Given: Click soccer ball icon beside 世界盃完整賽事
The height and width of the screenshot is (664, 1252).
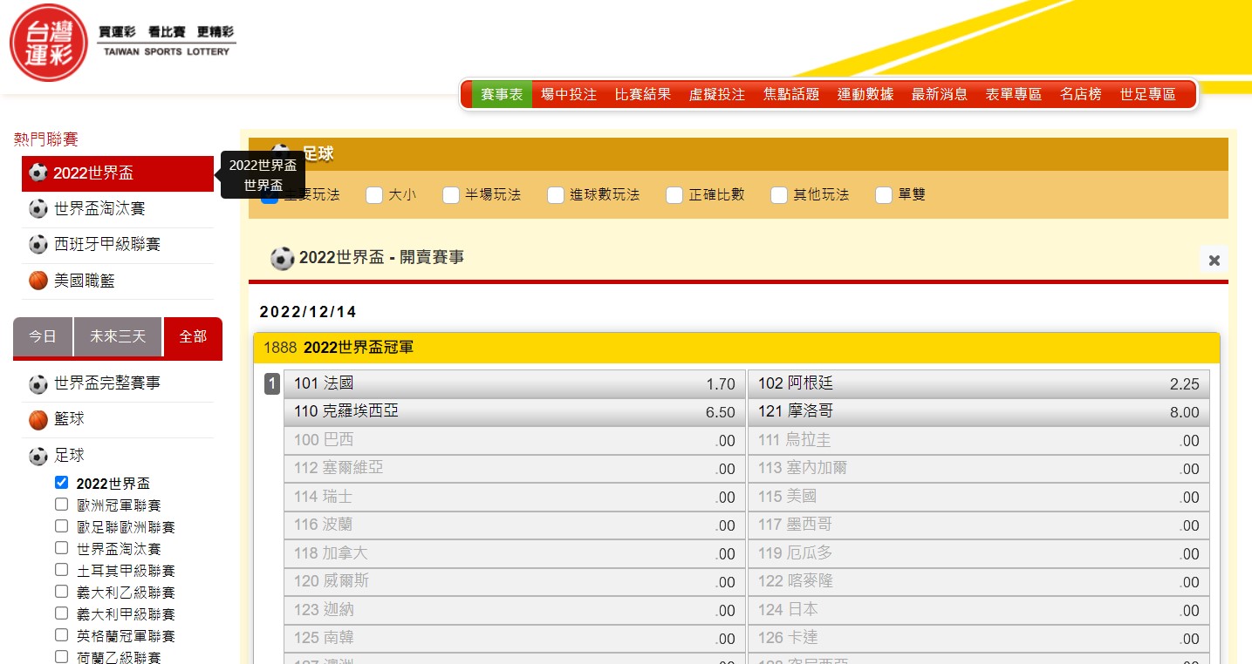Looking at the screenshot, I should (x=38, y=383).
